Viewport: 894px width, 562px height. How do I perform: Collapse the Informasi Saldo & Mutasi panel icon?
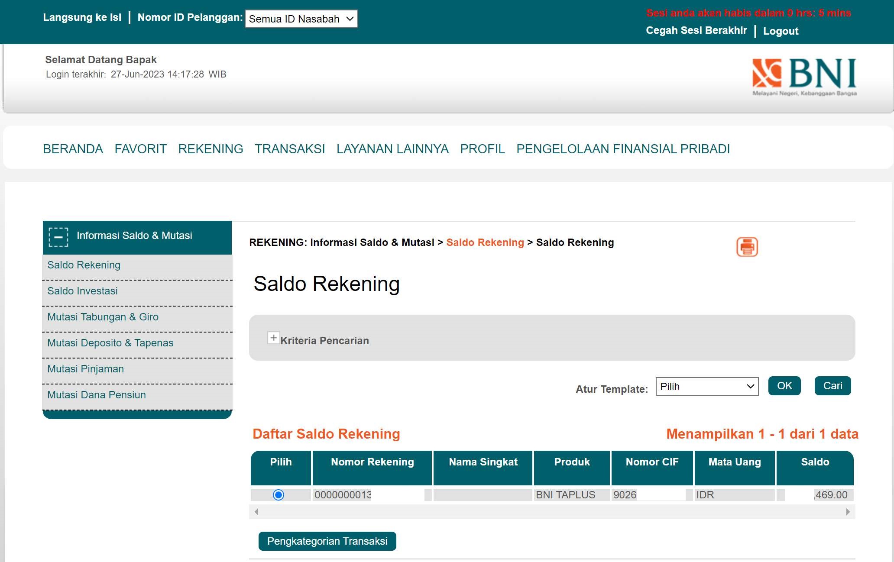(58, 237)
